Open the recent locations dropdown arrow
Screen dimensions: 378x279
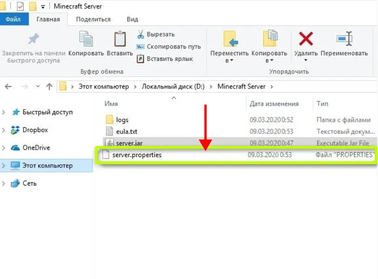pos(38,86)
